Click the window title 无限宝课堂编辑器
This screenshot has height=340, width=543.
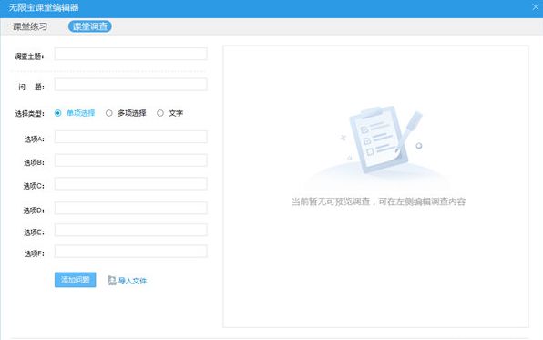(x=44, y=7)
